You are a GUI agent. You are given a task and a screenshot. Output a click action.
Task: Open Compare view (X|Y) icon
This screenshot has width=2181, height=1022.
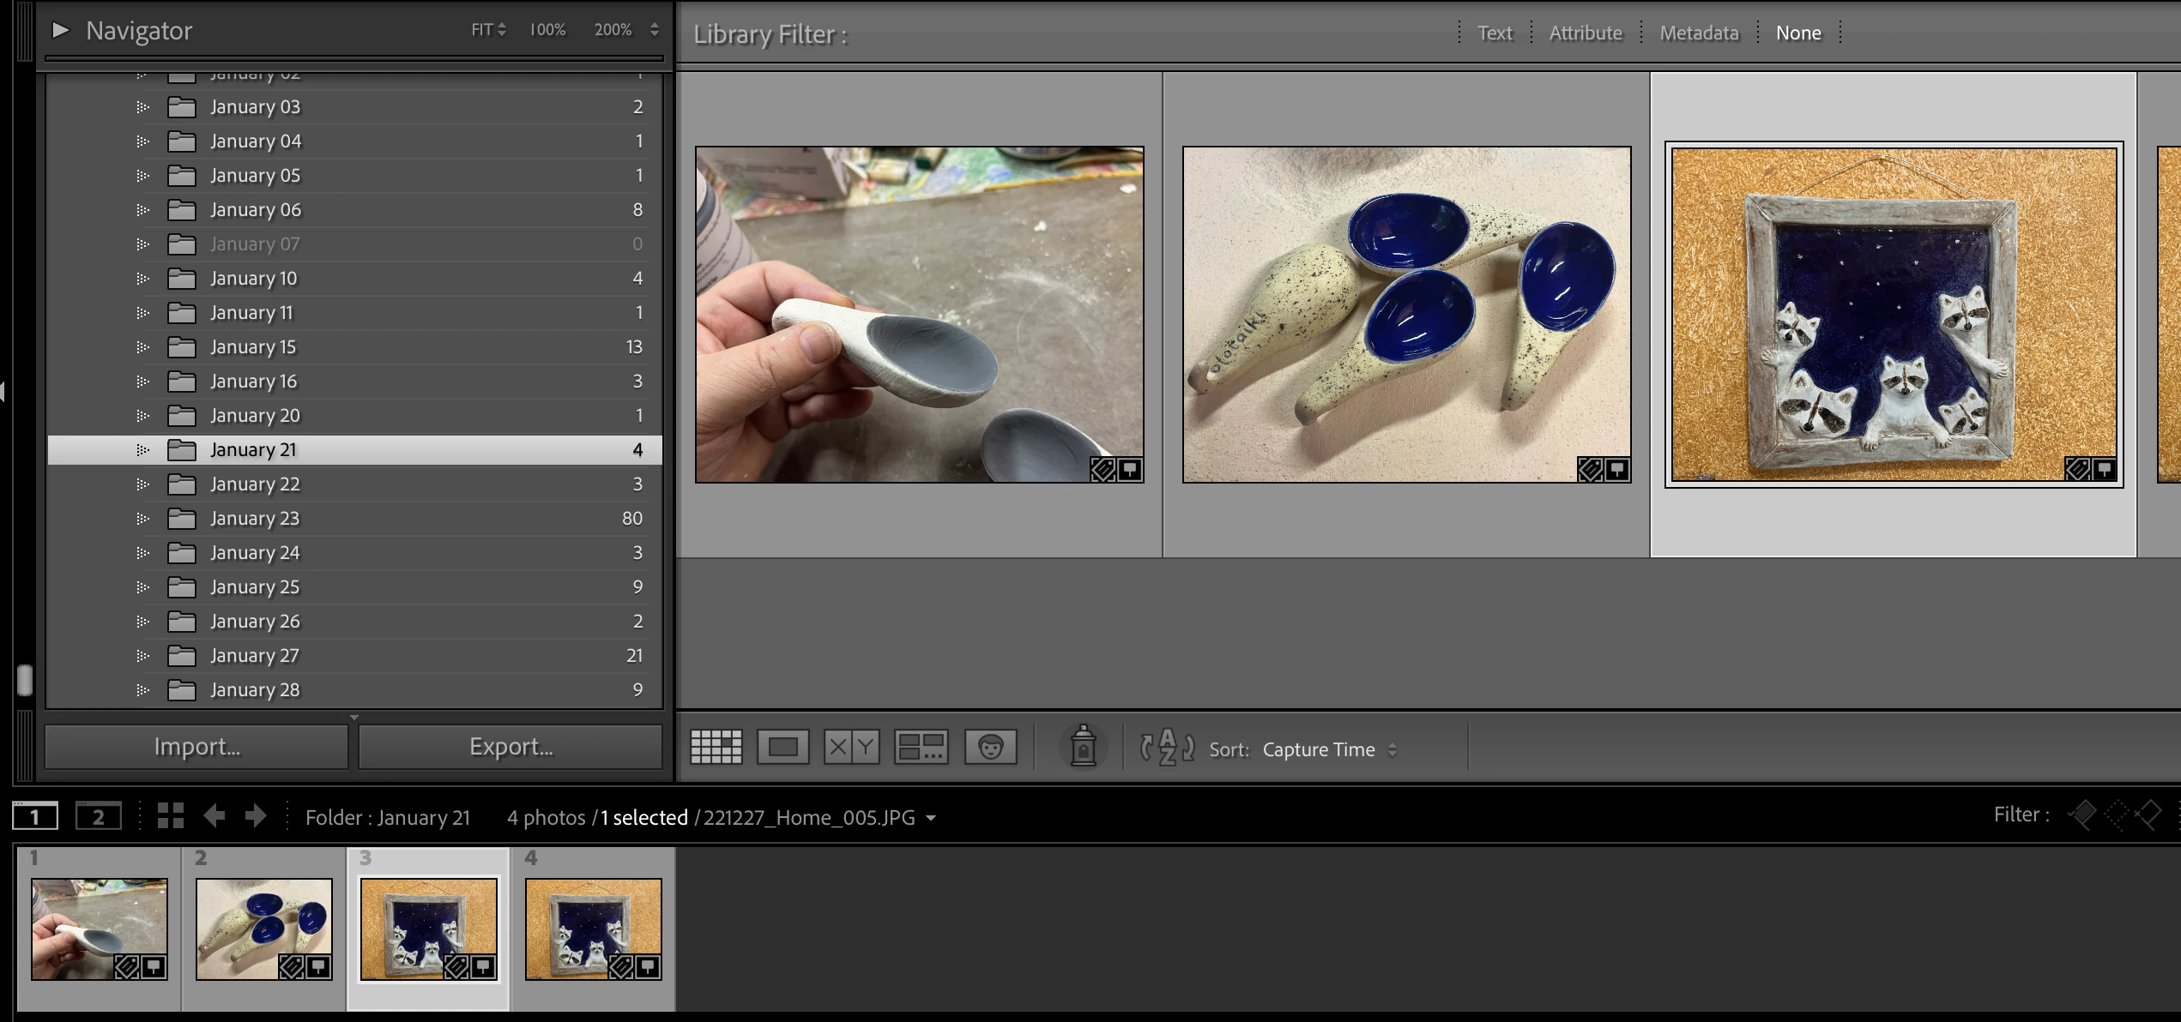[x=851, y=747]
